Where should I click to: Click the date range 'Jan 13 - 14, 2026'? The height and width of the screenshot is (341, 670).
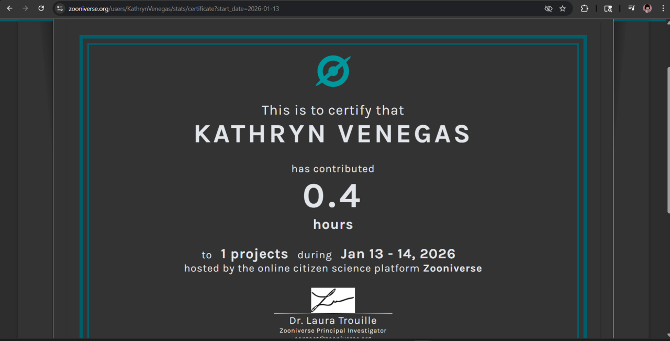point(398,254)
